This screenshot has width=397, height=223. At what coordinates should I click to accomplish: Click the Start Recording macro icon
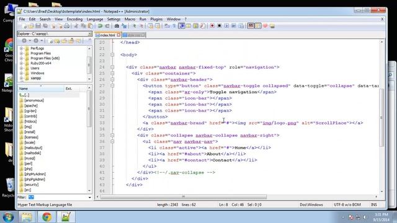coord(212,26)
